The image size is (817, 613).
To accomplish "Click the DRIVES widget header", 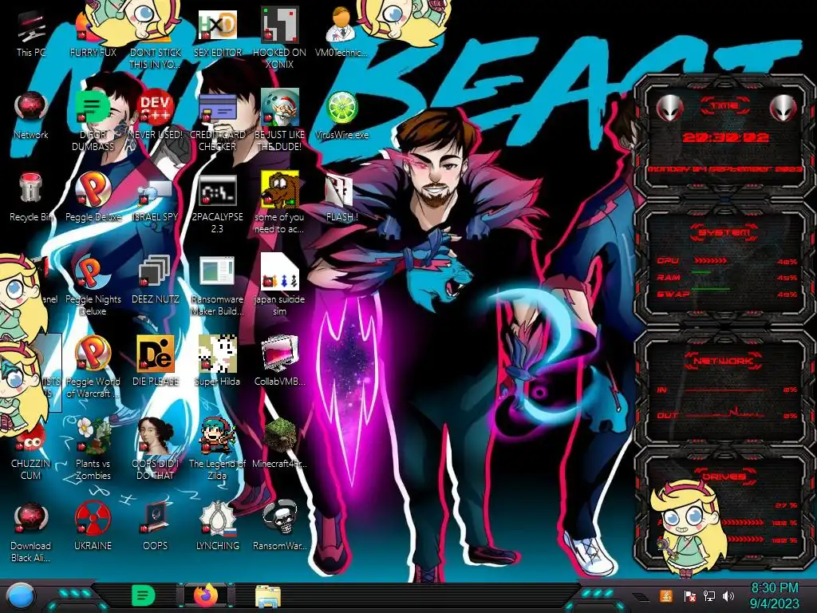I will pos(724,476).
